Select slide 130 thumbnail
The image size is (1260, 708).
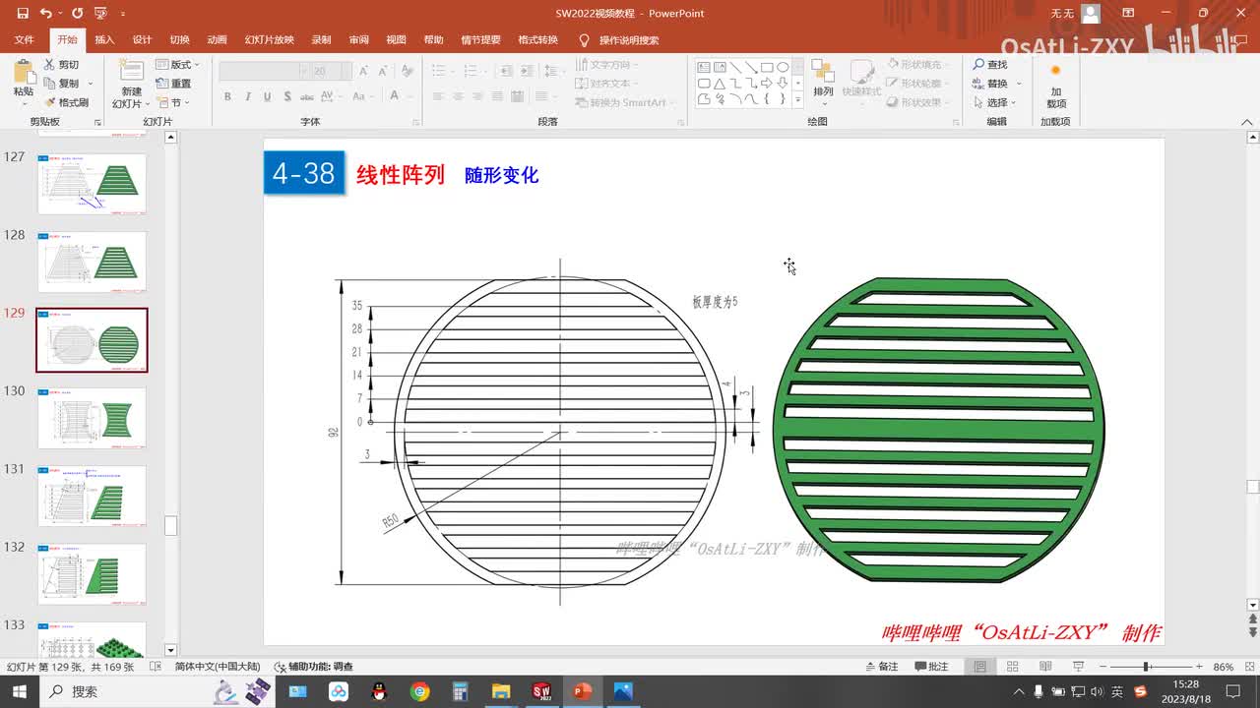coord(92,418)
